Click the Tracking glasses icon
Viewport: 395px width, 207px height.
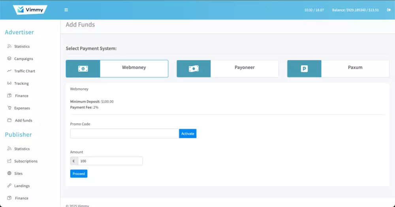tap(9, 83)
